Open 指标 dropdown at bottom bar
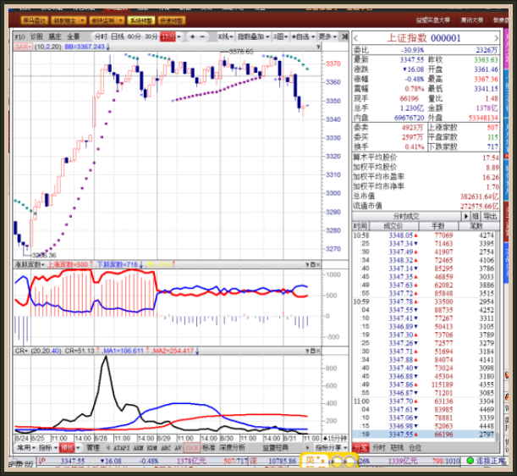Image resolution: width=517 pixels, height=476 pixels. tap(48, 447)
